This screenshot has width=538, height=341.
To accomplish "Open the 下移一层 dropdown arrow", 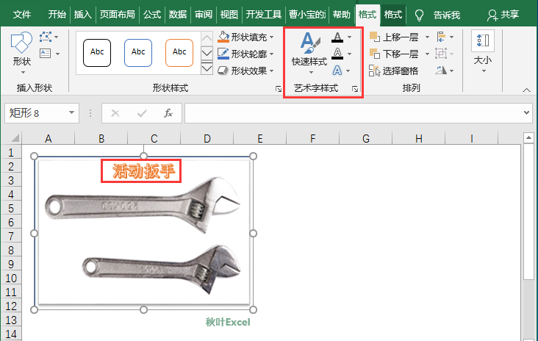I will (x=427, y=54).
